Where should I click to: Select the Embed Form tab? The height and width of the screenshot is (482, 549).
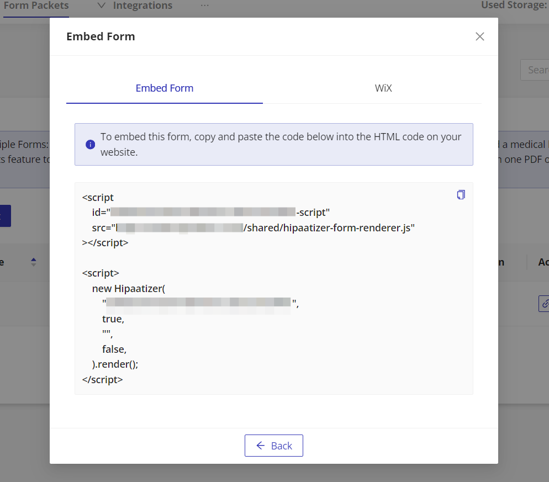tap(164, 88)
